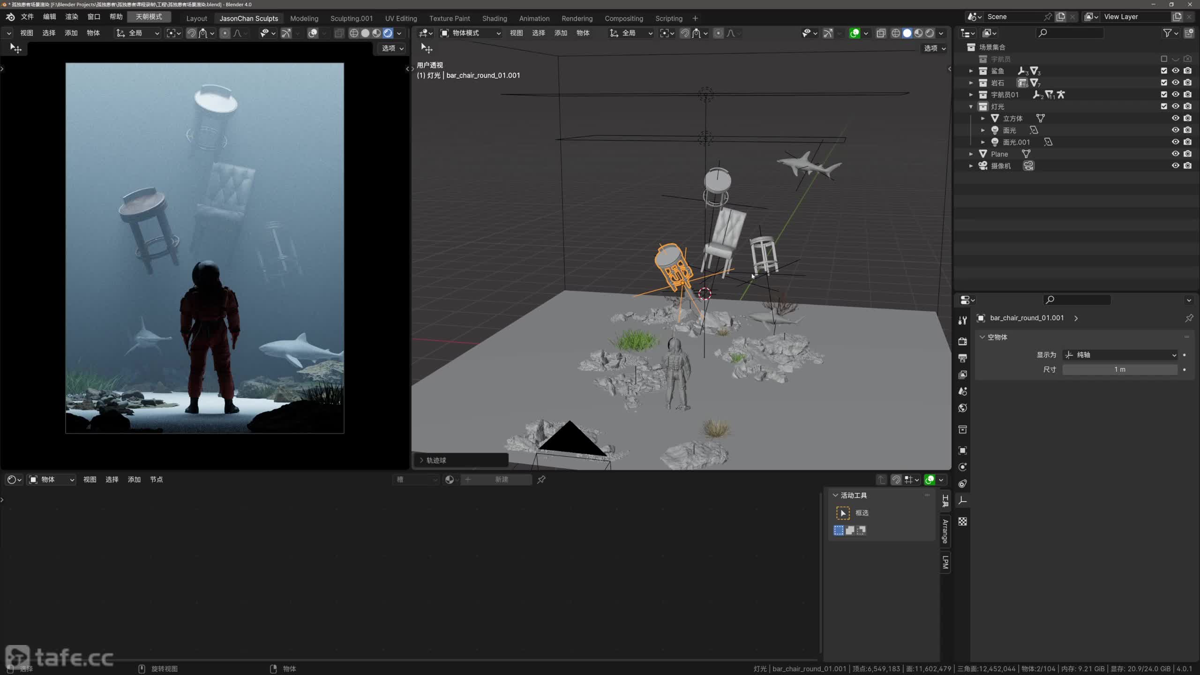This screenshot has height=675, width=1200.
Task: Open the Physics properties tab icon
Action: coord(962,467)
